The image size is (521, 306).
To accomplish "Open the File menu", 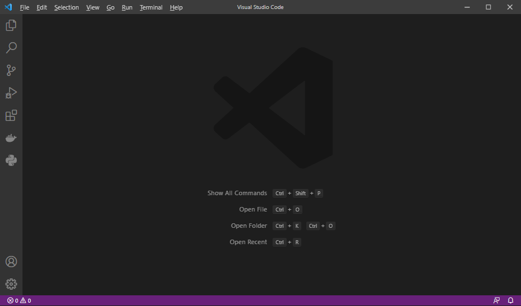I will tap(25, 7).
